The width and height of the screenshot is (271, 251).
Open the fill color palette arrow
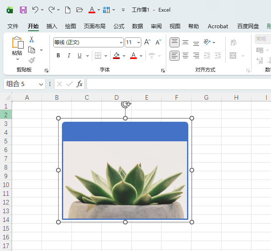(124, 56)
